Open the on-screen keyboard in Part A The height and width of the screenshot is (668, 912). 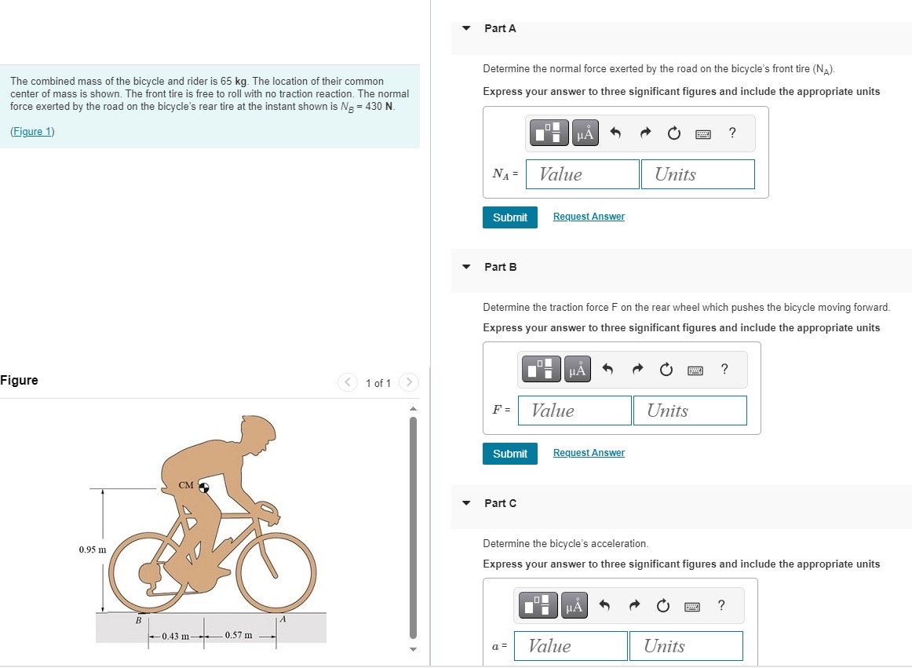pyautogui.click(x=702, y=133)
